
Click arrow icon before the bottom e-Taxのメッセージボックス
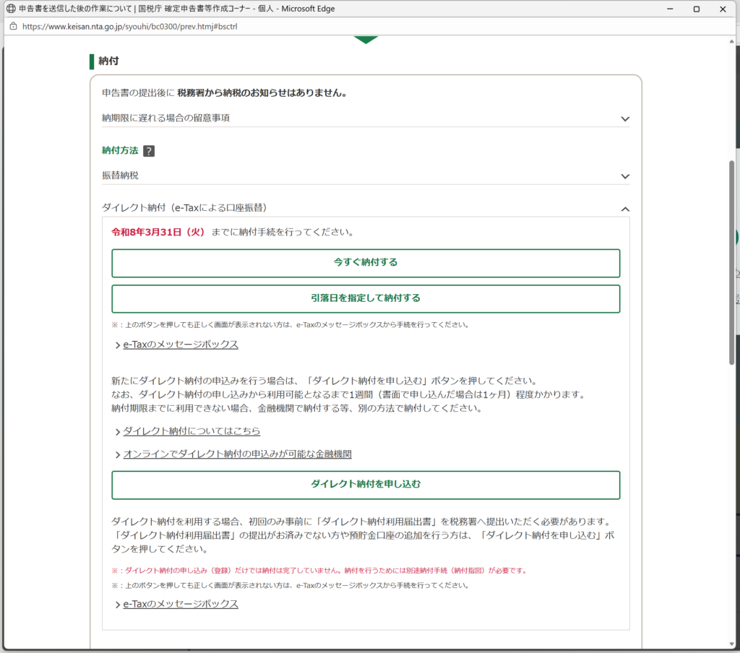click(117, 605)
